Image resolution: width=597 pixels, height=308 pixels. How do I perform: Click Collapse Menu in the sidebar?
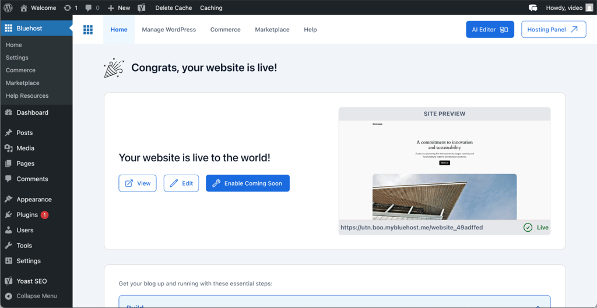point(36,296)
